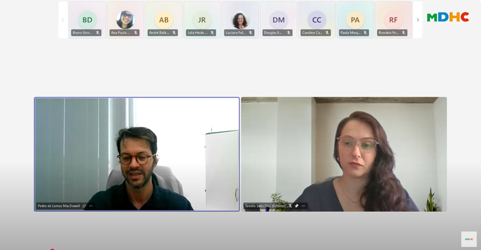481x250 pixels.
Task: Click muted mic icon on Paula Marq's tile
Action: tap(365, 32)
